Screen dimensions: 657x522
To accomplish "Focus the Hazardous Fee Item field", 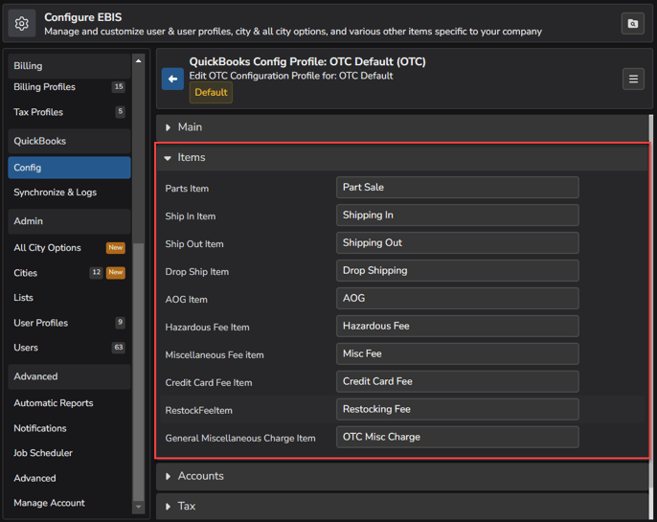I will (x=457, y=327).
